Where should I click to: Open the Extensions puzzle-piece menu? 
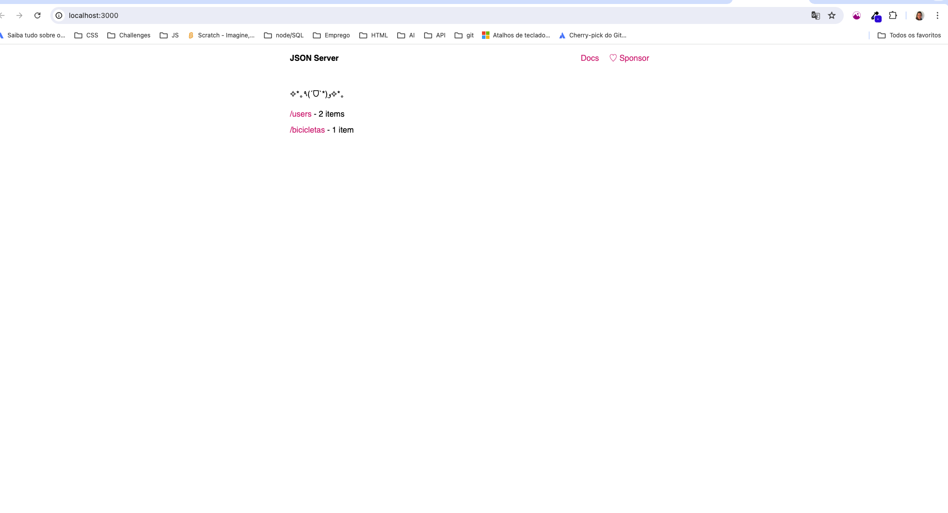pos(893,15)
